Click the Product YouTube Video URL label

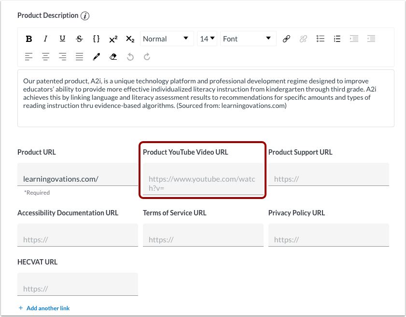click(185, 152)
